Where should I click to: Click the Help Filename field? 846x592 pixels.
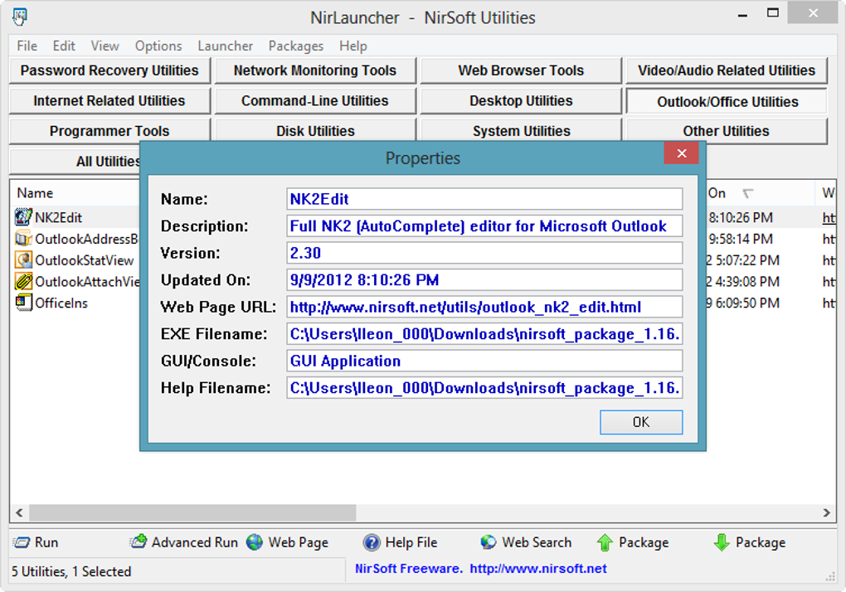[x=484, y=388]
